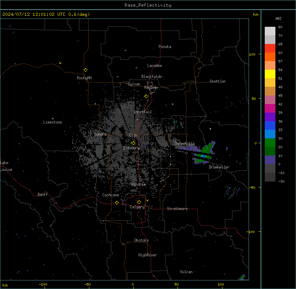Image resolution: width=296 pixels, height=289 pixels.
Task: Pick the yellow 51-54 dBZ legend color
Action: (270, 74)
